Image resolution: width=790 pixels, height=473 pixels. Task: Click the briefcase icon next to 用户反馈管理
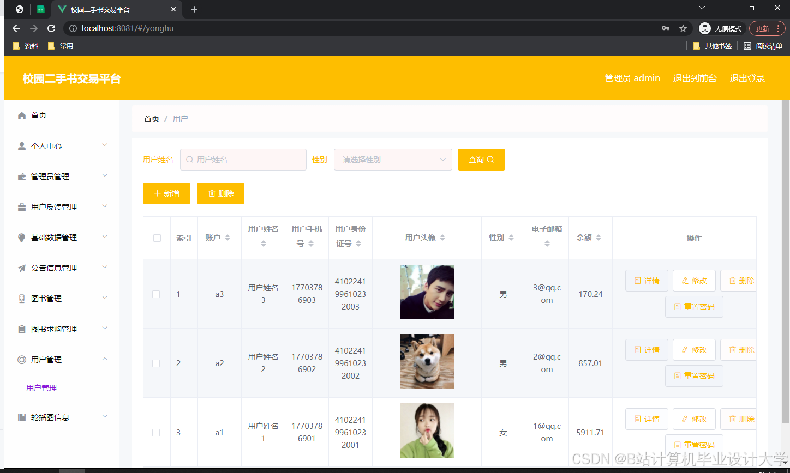[x=22, y=207]
